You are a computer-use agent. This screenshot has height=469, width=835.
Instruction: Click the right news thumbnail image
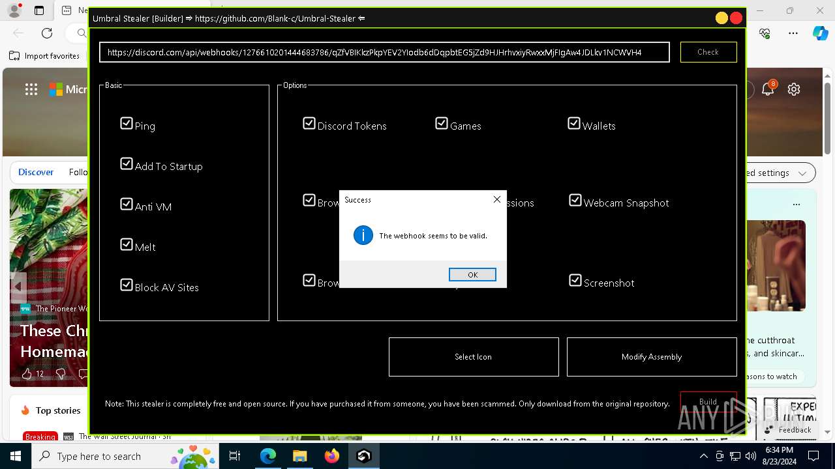point(776,265)
